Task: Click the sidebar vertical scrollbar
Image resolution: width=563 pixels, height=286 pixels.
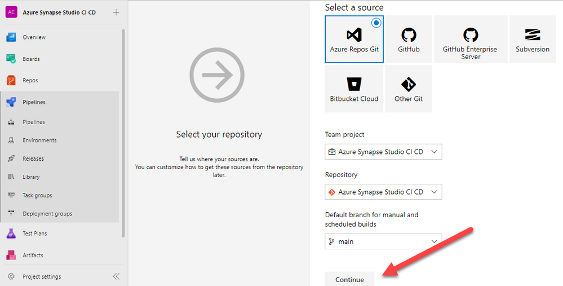Action: (123, 133)
